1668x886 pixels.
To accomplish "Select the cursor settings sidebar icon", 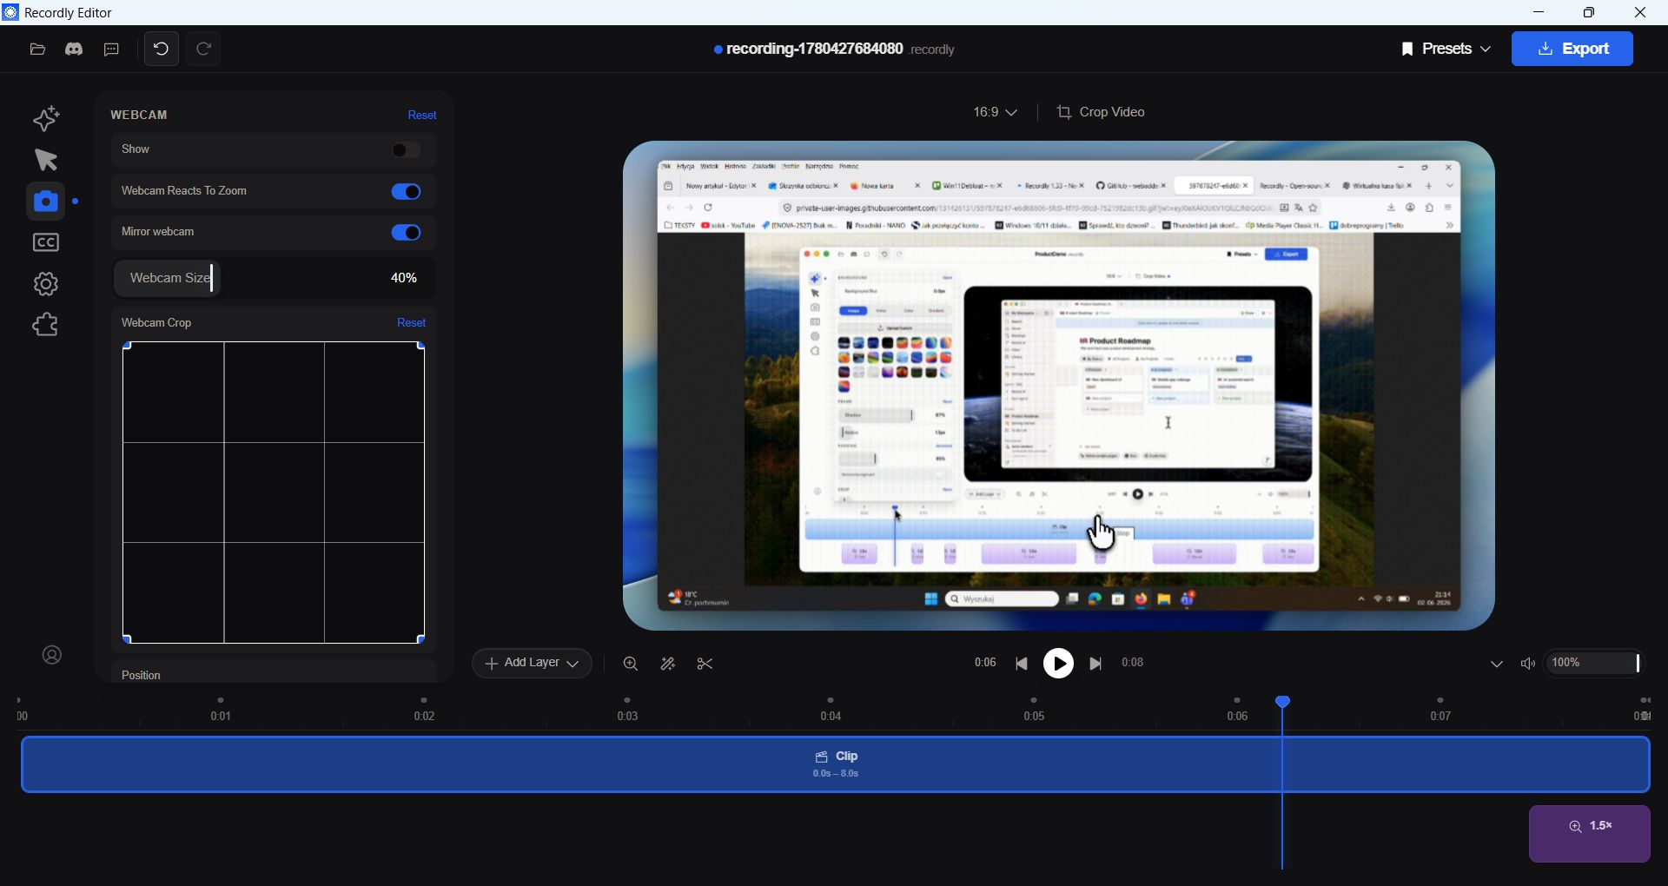I will 46,160.
